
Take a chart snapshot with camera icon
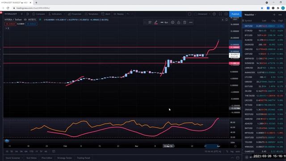[226, 14]
